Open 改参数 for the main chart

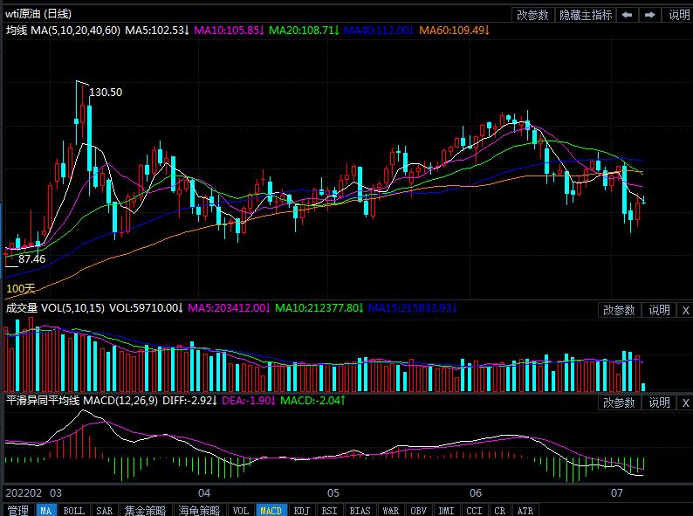532,15
